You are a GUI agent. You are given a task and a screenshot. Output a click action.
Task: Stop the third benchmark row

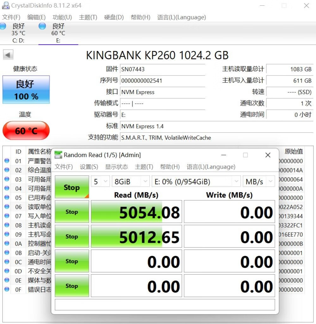(x=71, y=261)
